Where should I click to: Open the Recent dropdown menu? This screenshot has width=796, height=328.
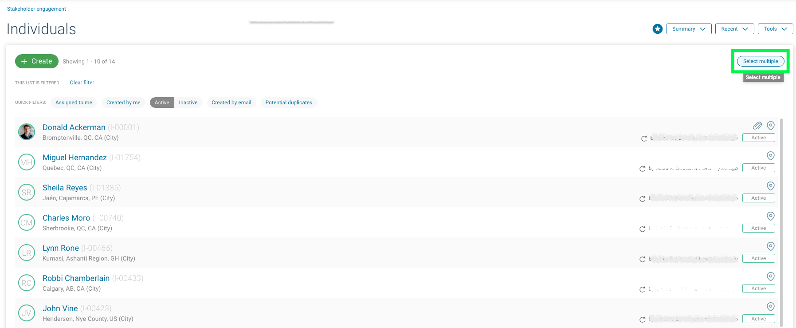(734, 29)
